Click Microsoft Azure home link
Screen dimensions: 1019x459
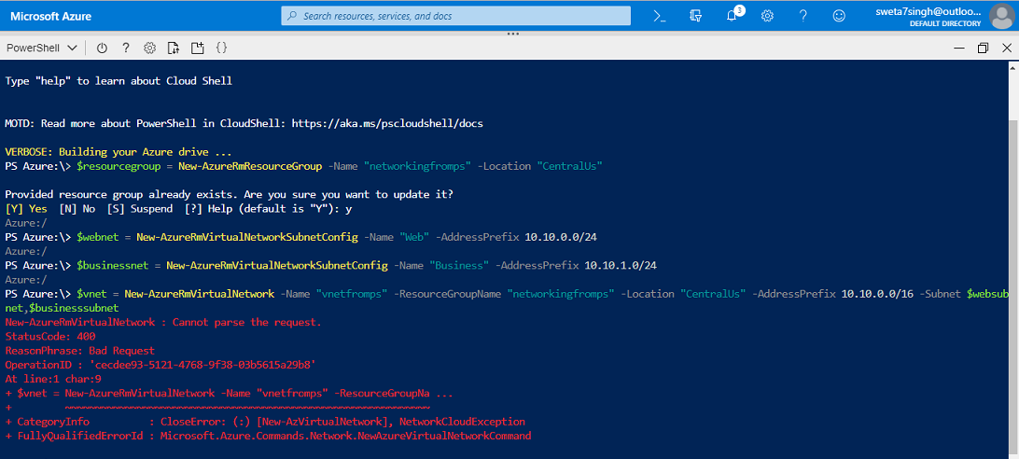pos(51,16)
